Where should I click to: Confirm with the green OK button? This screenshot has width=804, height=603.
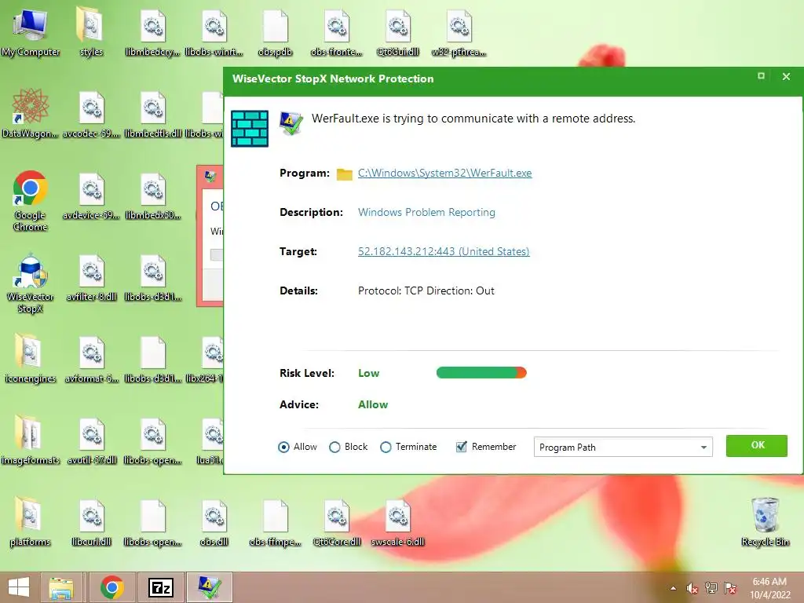click(x=757, y=446)
